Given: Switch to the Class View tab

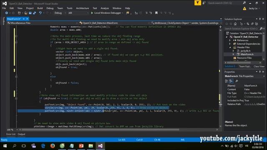Looking at the screenshot, I should pyautogui.click(x=259, y=67).
